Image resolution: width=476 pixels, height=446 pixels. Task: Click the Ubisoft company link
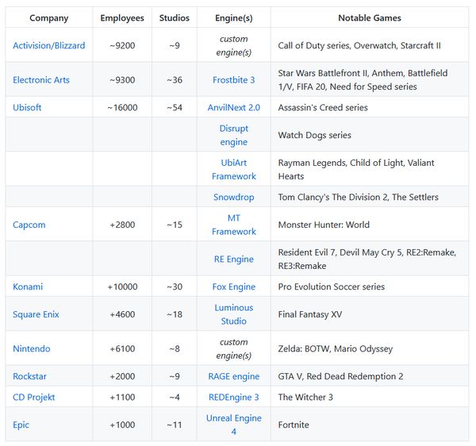[27, 107]
